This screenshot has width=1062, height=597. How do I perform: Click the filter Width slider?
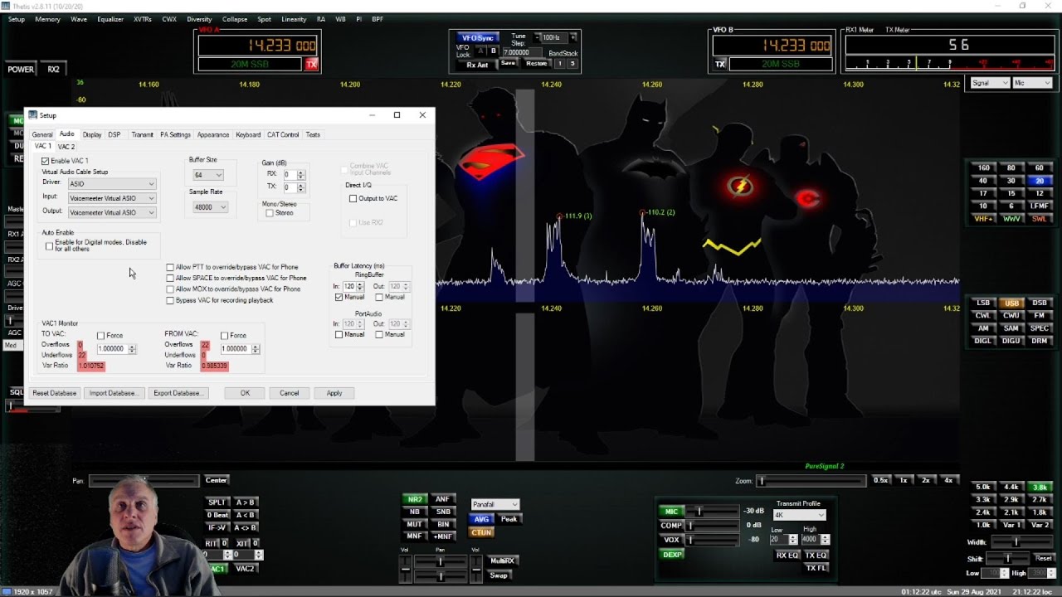click(x=1021, y=542)
